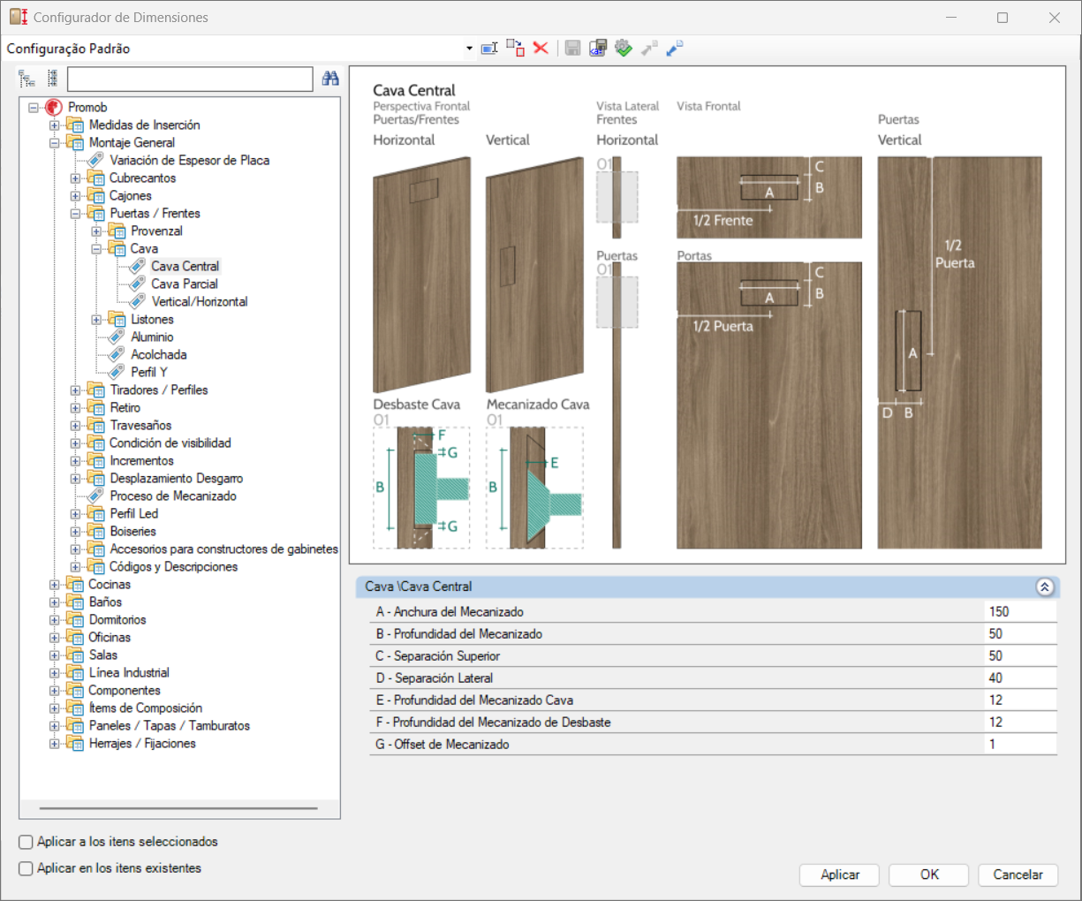
Task: Click the tree's horizontal scrollbar
Action: pyautogui.click(x=178, y=808)
